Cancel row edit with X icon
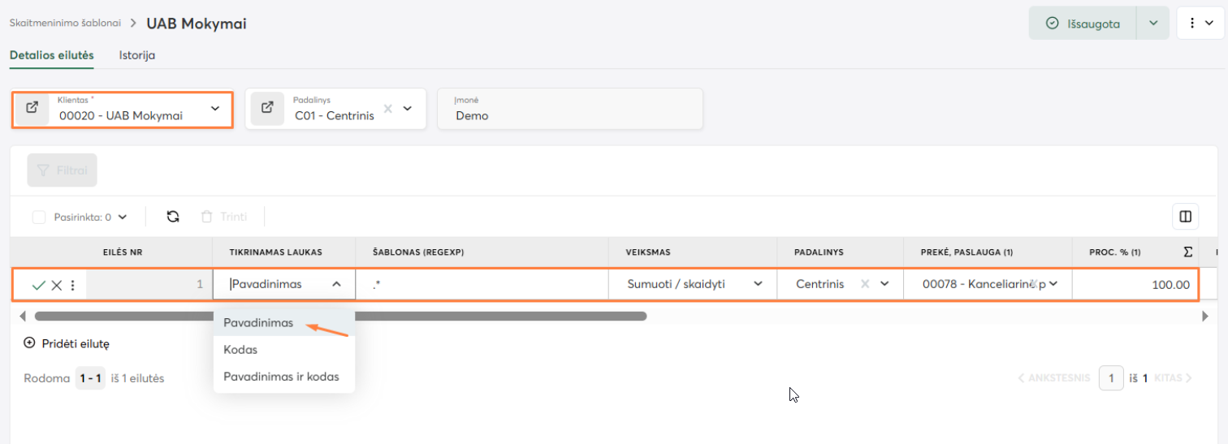Screen dimensions: 1228x444 point(56,285)
